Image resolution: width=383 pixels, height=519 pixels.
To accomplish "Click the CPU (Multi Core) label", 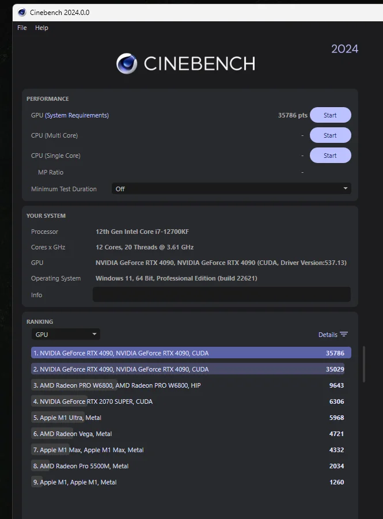I will point(54,135).
